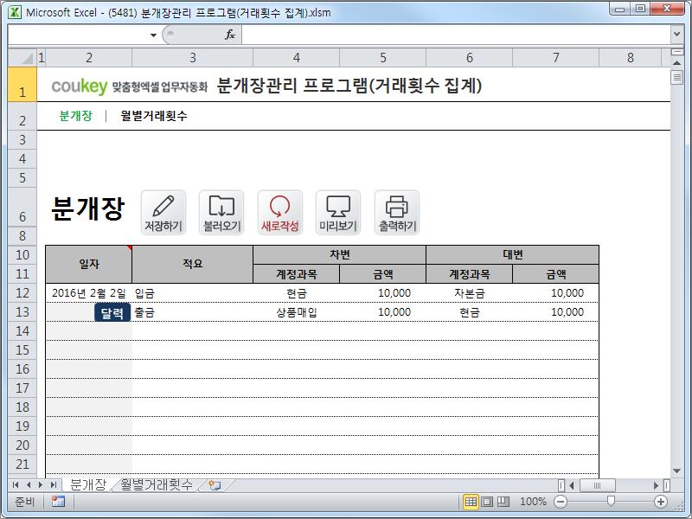Click the 새로작성 new entry icon
Viewport: 692px width, 519px height.
pyautogui.click(x=279, y=213)
